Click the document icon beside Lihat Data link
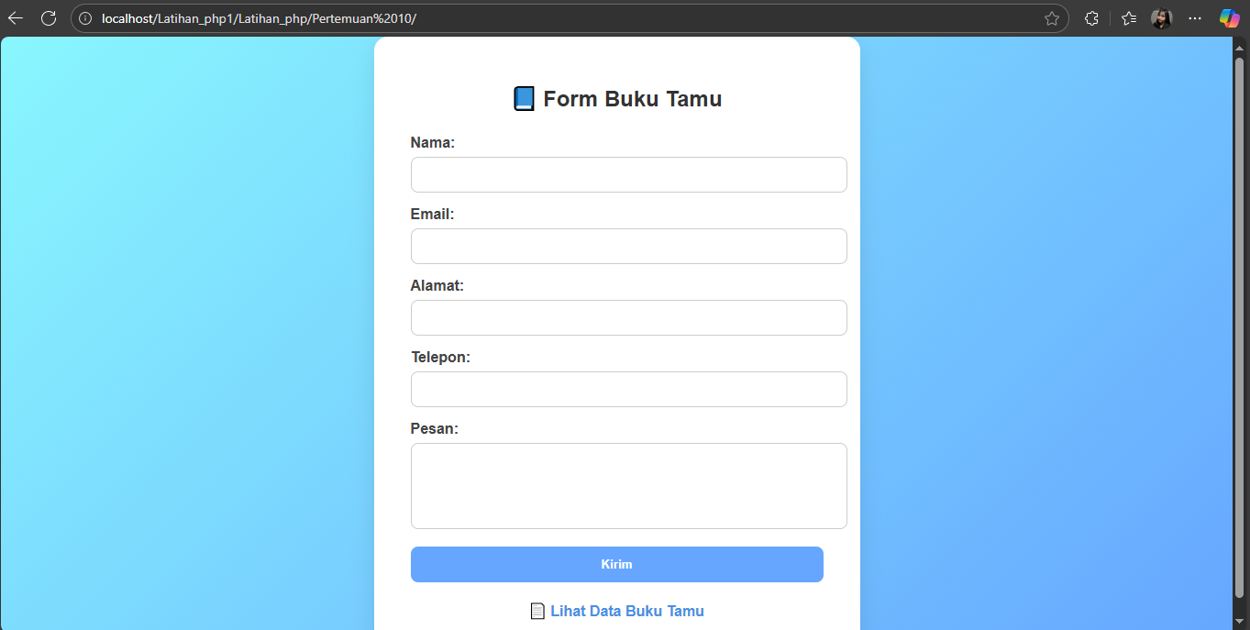Image resolution: width=1250 pixels, height=630 pixels. [537, 610]
